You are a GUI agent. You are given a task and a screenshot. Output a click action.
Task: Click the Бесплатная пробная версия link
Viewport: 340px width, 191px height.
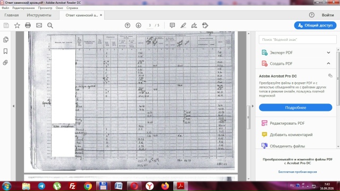click(297, 172)
